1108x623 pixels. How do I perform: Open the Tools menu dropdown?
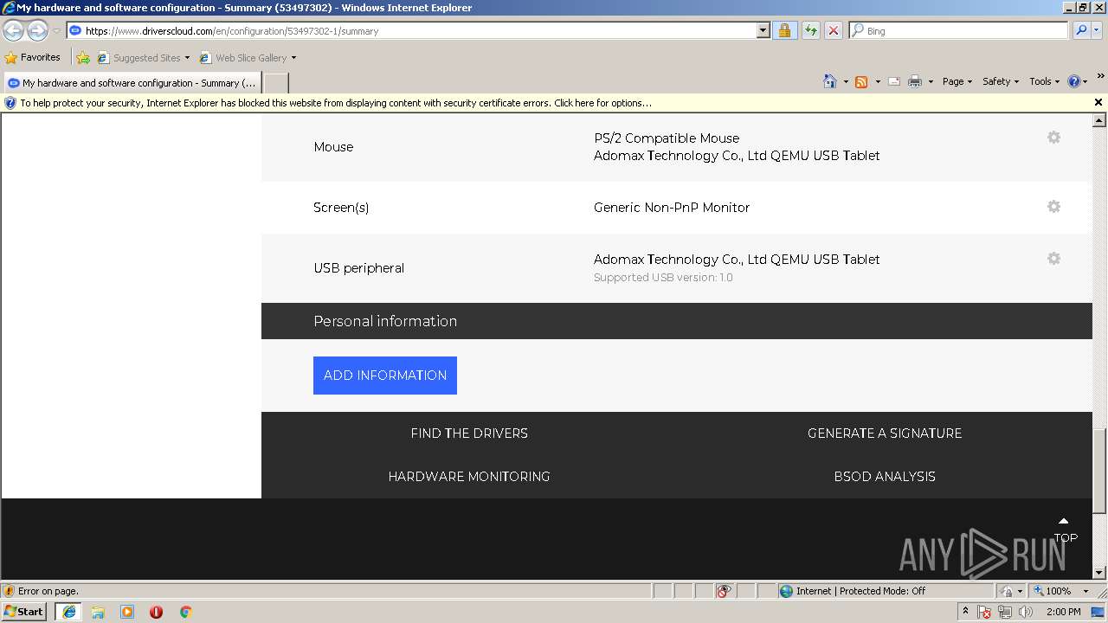point(1044,81)
